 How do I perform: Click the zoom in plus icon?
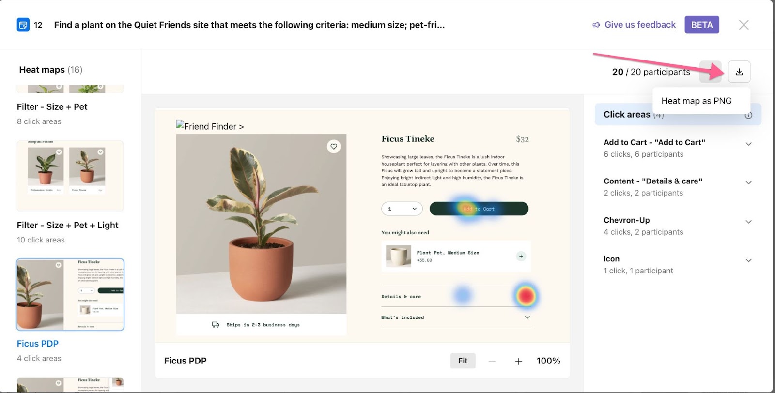point(518,361)
